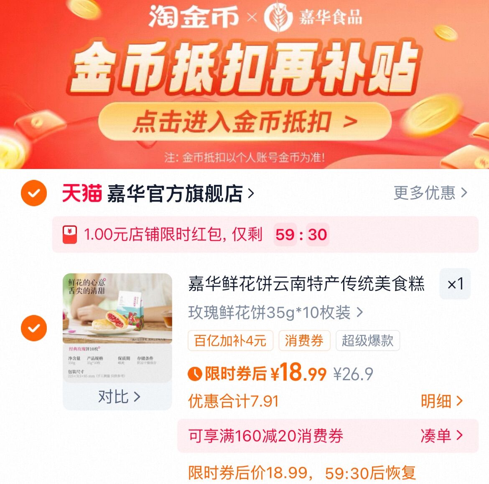489x484 pixels.
Task: Uncheck the 嘉华官方旗舰店 store checkbox
Action: 34,193
